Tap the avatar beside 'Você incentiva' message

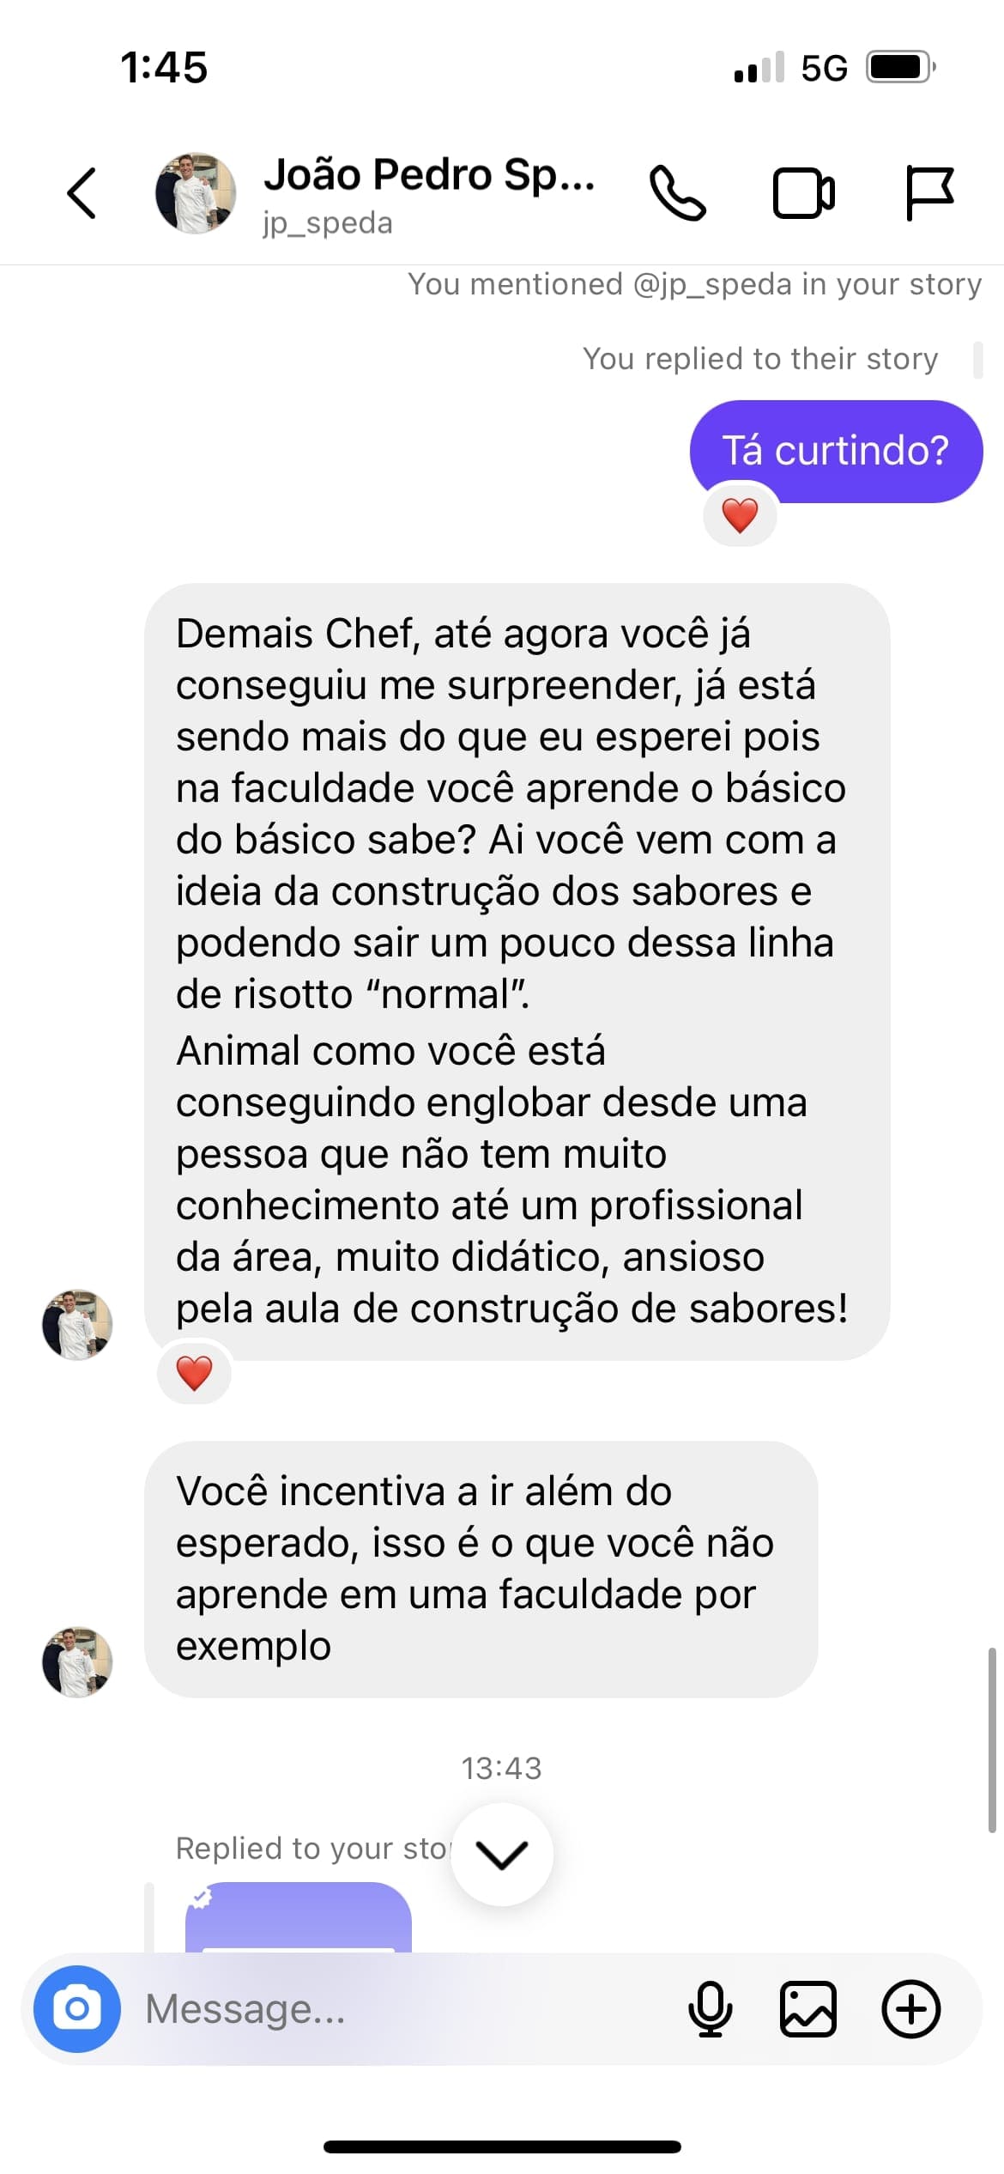pos(77,1661)
